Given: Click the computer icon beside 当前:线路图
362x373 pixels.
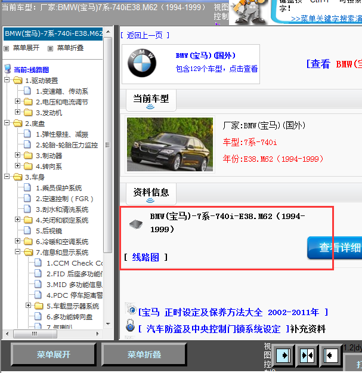Looking at the screenshot, I should (8, 69).
